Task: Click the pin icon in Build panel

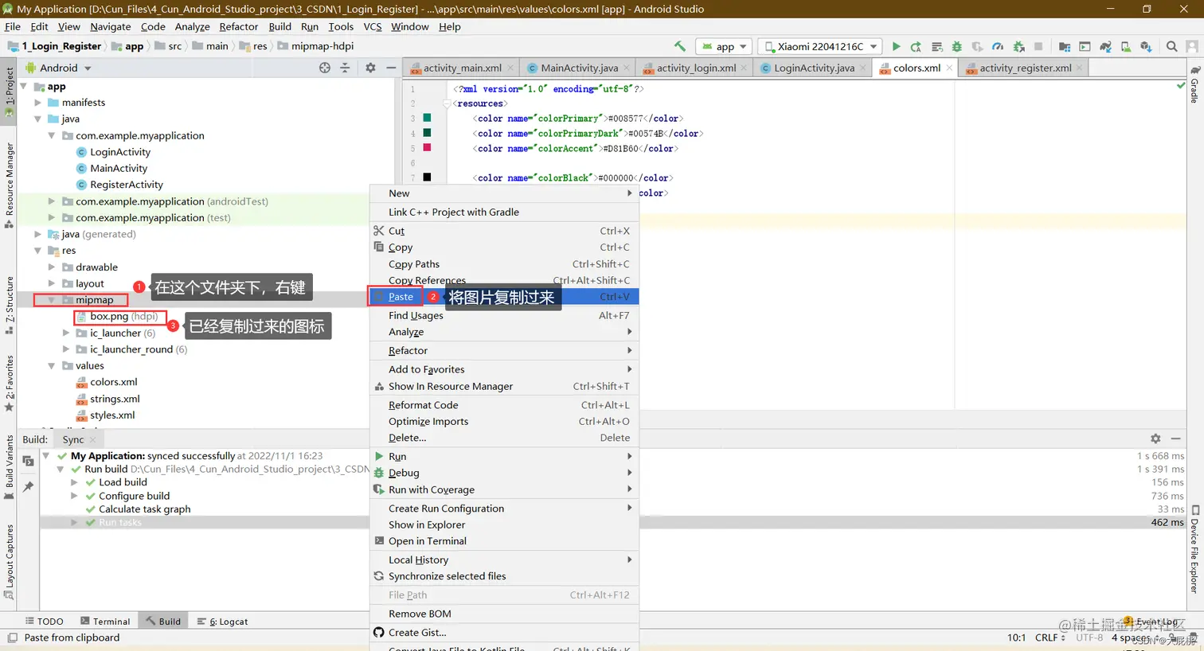Action: pyautogui.click(x=28, y=486)
